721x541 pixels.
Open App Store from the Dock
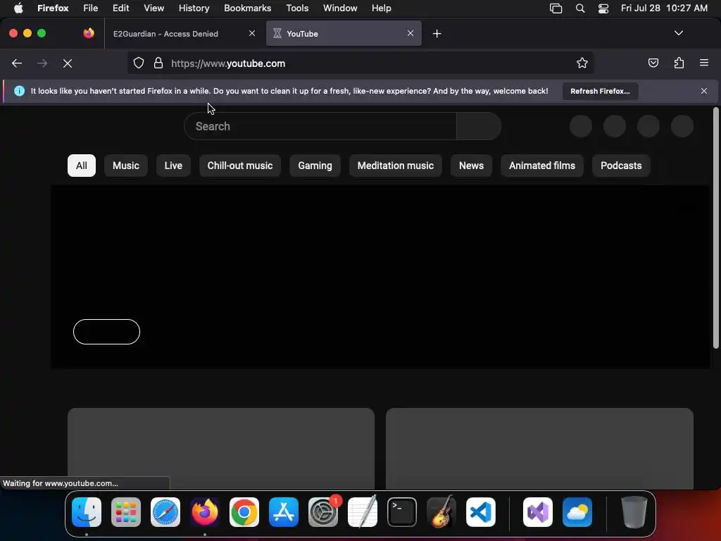284,512
